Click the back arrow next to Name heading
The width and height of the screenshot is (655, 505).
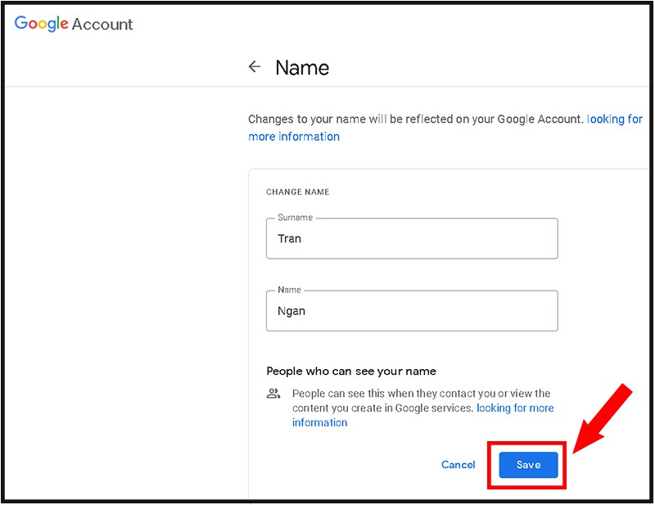click(x=255, y=66)
